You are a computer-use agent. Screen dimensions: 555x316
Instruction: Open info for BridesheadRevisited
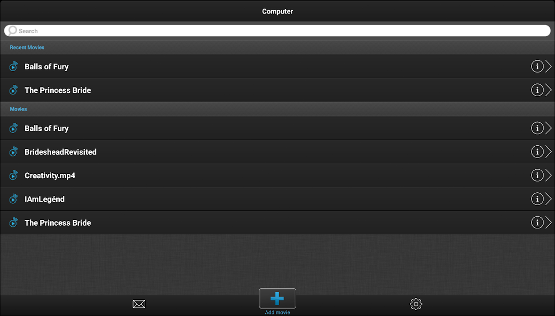(537, 152)
